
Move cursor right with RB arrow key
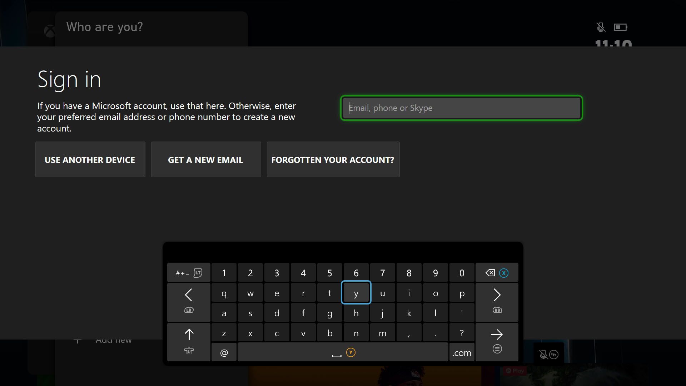point(497,302)
